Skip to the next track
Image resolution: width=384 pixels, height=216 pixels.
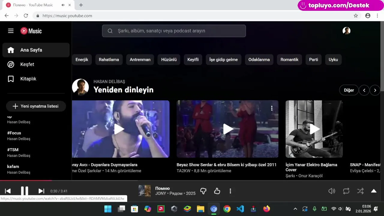41,191
